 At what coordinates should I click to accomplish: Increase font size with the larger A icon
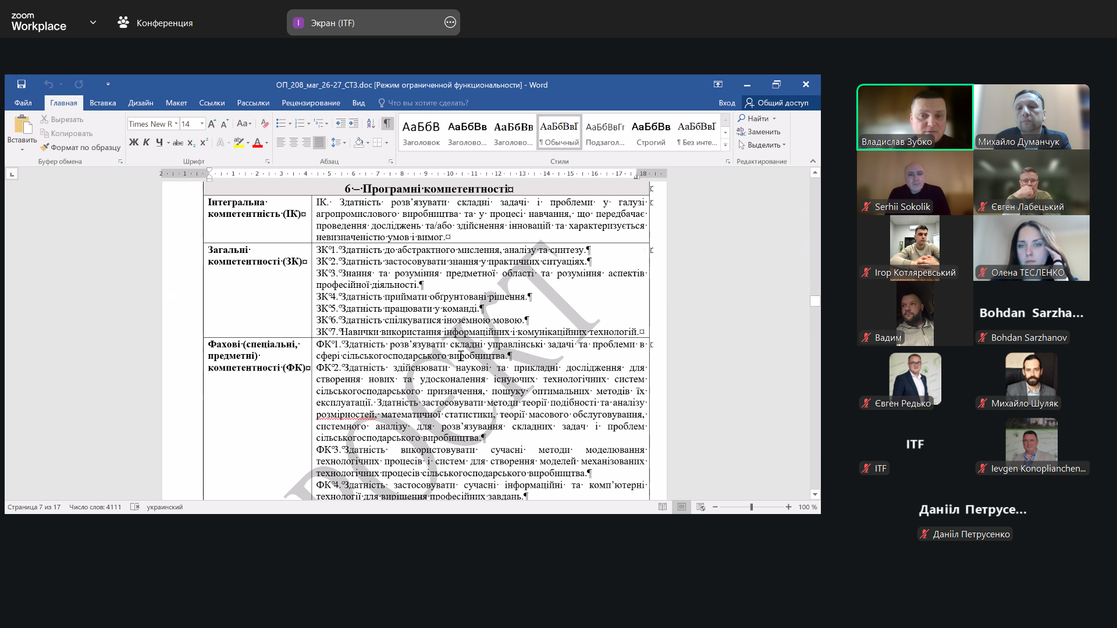click(x=212, y=124)
